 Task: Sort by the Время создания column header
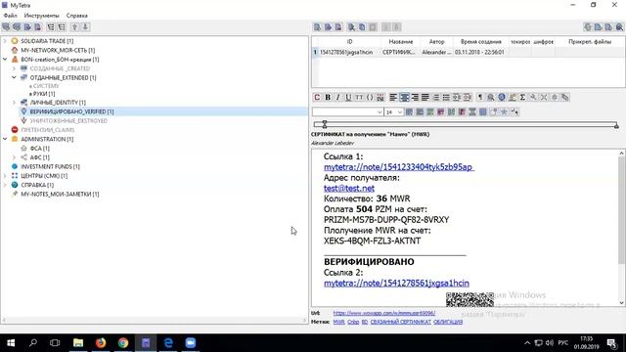tap(480, 41)
